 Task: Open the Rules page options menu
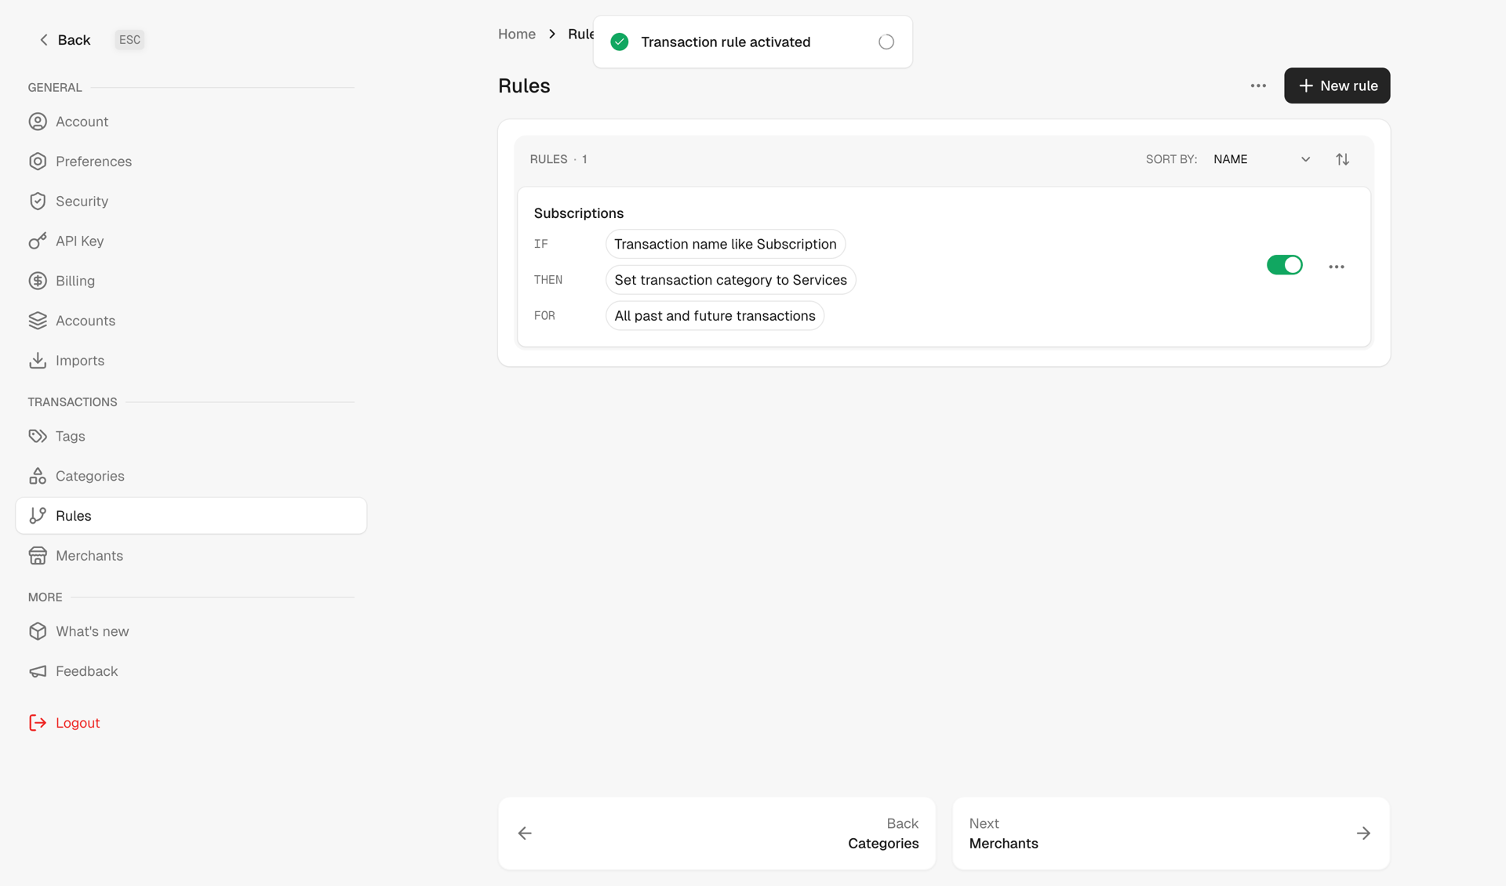(1257, 85)
